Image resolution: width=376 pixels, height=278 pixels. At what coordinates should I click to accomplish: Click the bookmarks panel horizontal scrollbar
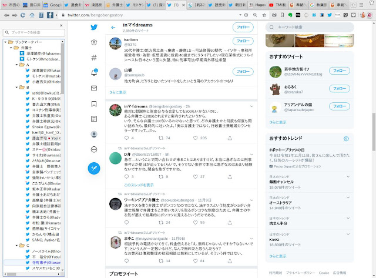coord(11,274)
